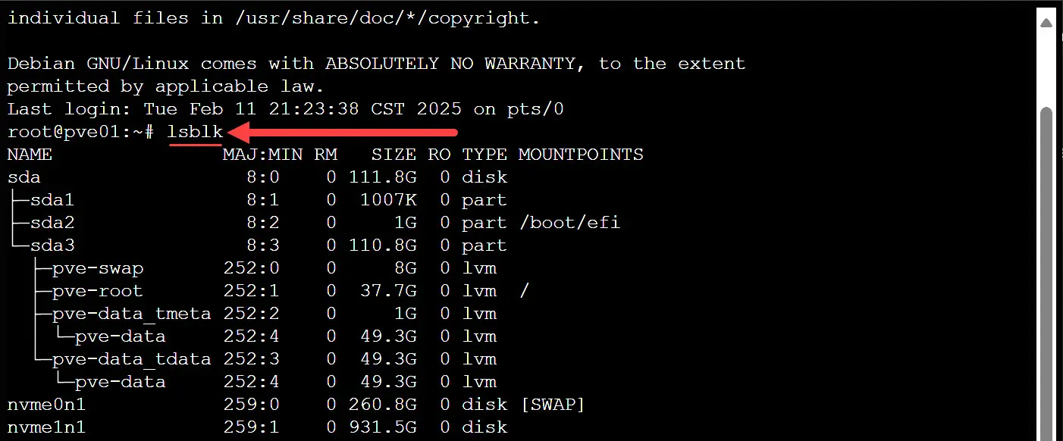Click the MOUNTPOINTS column header
The image size is (1063, 441).
(581, 155)
